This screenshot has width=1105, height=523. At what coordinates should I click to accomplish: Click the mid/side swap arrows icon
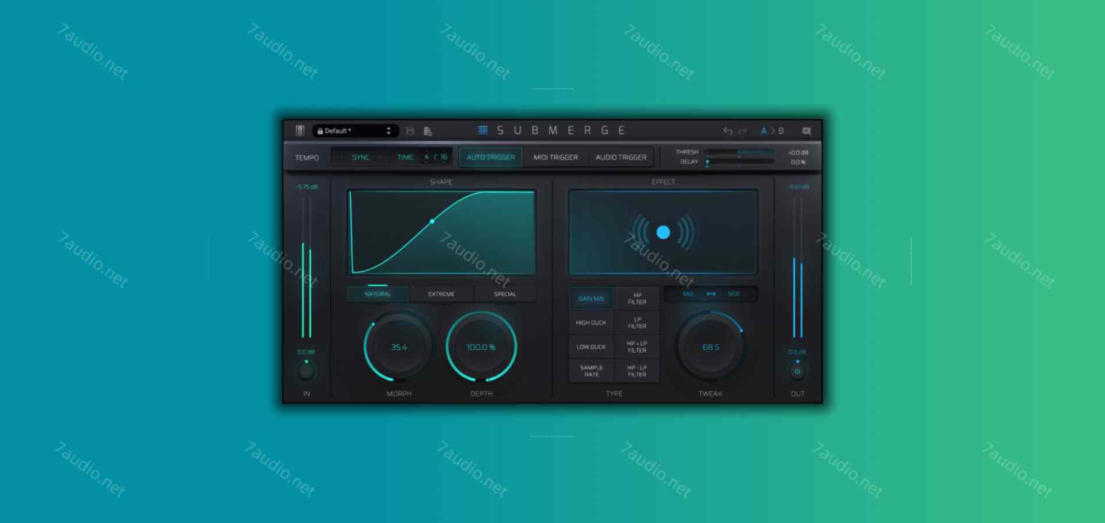711,294
